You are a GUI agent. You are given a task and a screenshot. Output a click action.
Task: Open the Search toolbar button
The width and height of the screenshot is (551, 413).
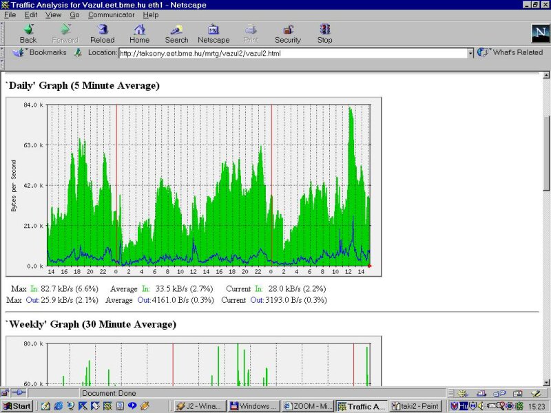point(176,33)
